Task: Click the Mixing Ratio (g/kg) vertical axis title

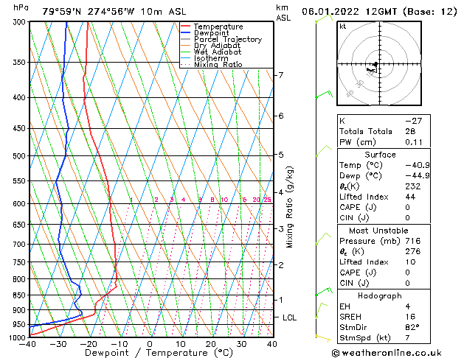Action: coord(289,207)
